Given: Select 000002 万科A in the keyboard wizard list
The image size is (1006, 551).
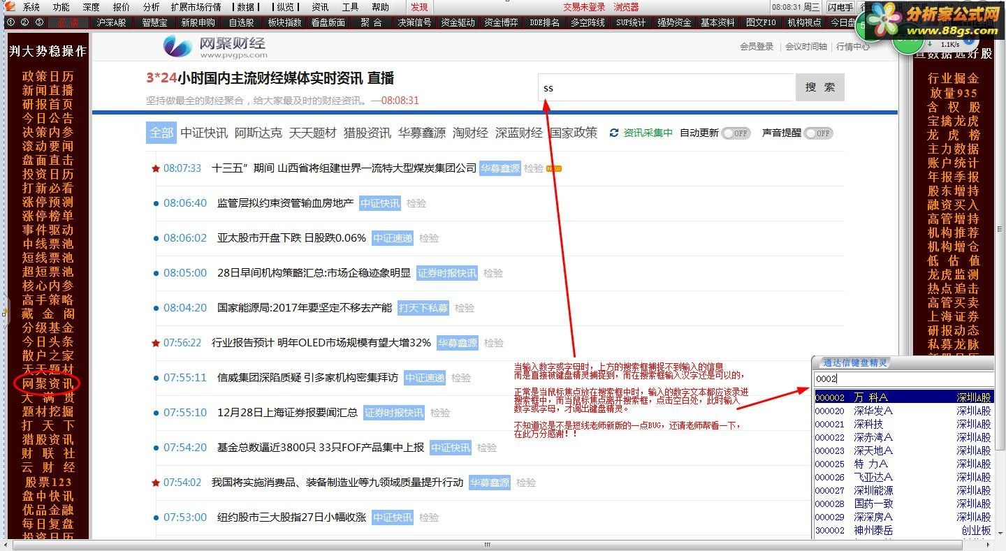Looking at the screenshot, I should click(903, 397).
